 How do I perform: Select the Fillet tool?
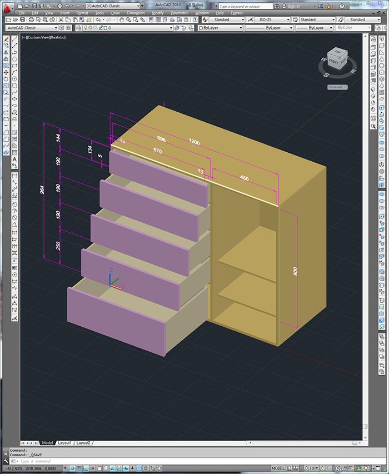coord(6,139)
